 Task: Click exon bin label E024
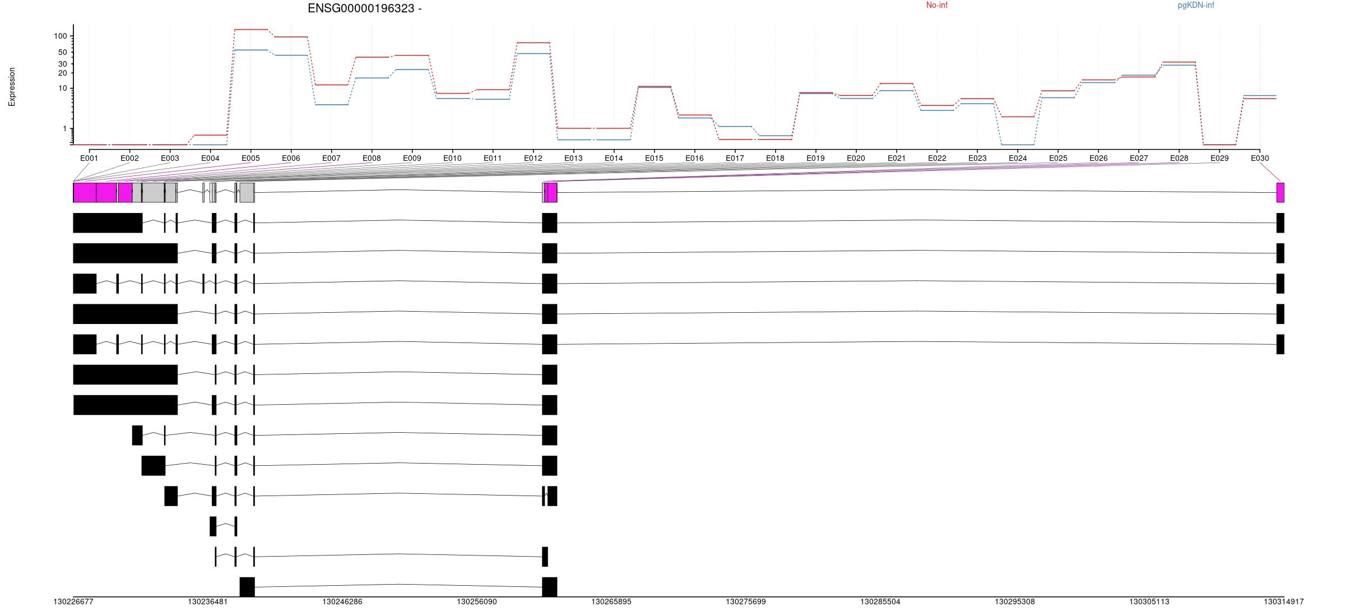pyautogui.click(x=1018, y=158)
